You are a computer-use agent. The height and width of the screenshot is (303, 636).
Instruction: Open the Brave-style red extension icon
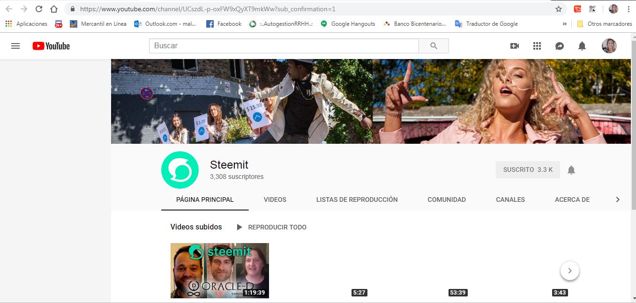577,9
